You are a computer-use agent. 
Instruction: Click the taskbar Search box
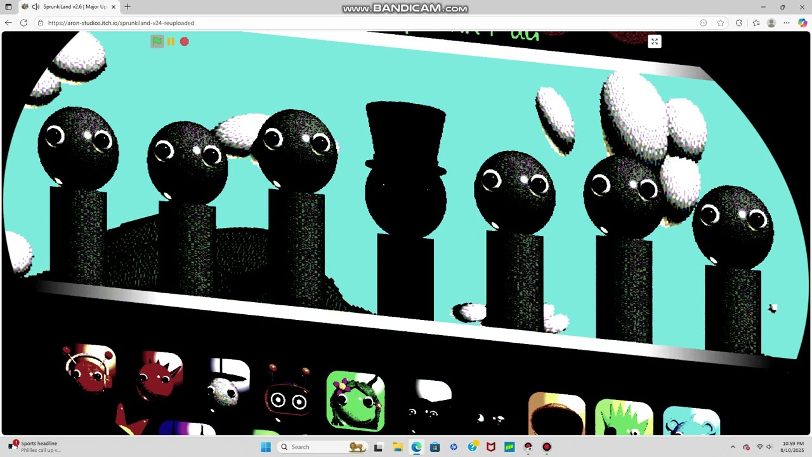coord(324,447)
